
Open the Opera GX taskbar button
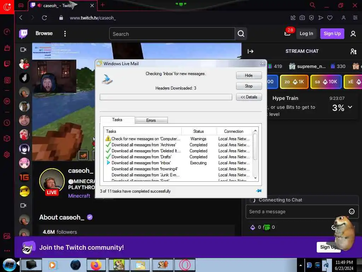[185, 265]
